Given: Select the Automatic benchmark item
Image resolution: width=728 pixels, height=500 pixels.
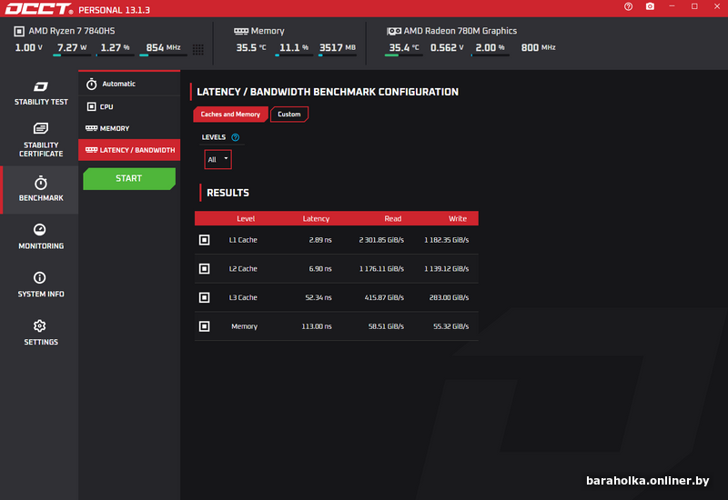Looking at the screenshot, I should tap(129, 84).
